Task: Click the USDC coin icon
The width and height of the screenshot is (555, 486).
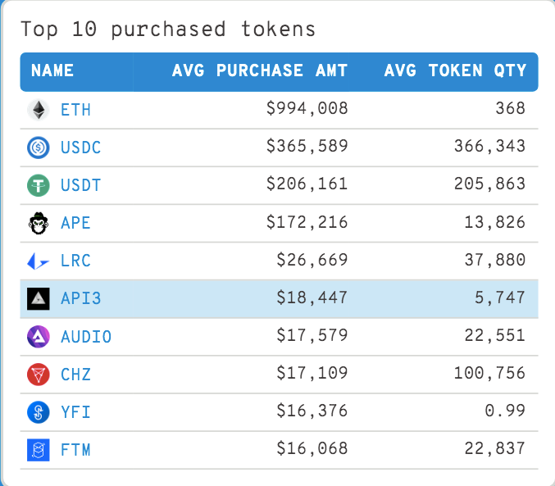Action: (38, 148)
